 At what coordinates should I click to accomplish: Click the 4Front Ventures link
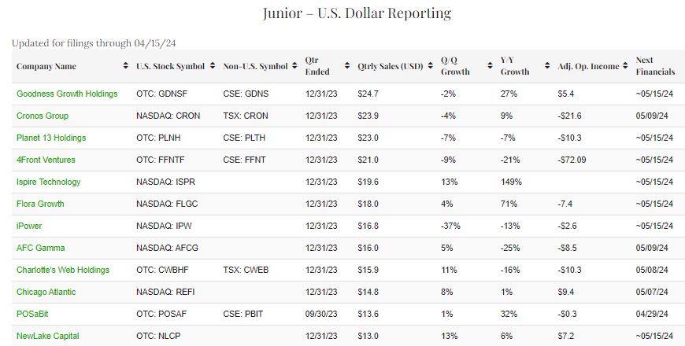pyautogui.click(x=46, y=160)
